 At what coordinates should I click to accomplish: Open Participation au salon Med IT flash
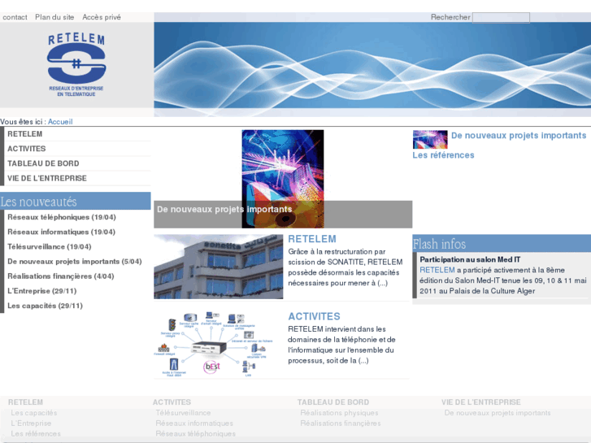point(470,259)
